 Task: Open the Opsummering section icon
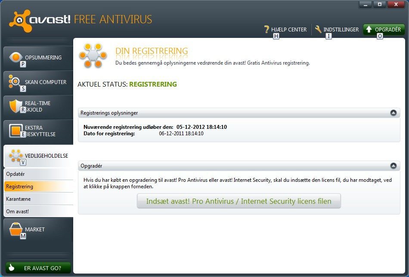coord(16,56)
